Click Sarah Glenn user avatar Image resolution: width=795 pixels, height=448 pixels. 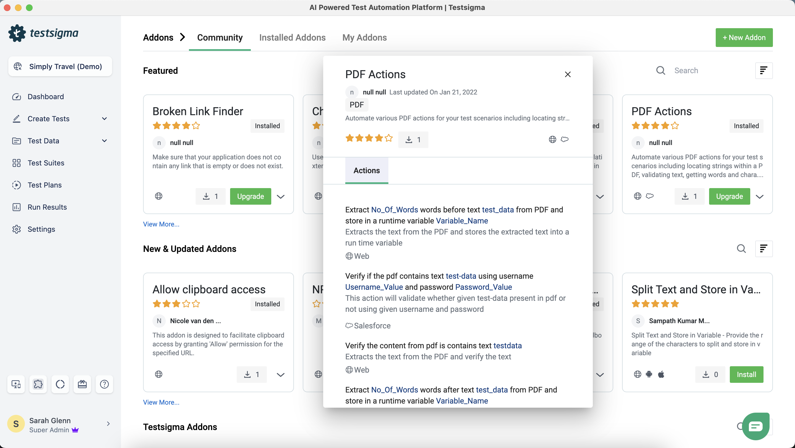pos(16,424)
